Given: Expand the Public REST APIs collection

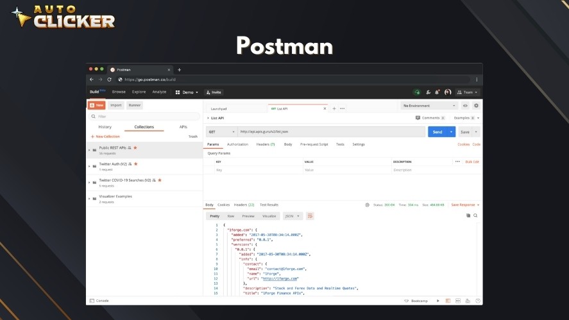Looking at the screenshot, I should click(x=89, y=150).
